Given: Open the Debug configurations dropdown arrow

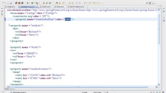Looking at the screenshot, I should click(x=30, y=3).
